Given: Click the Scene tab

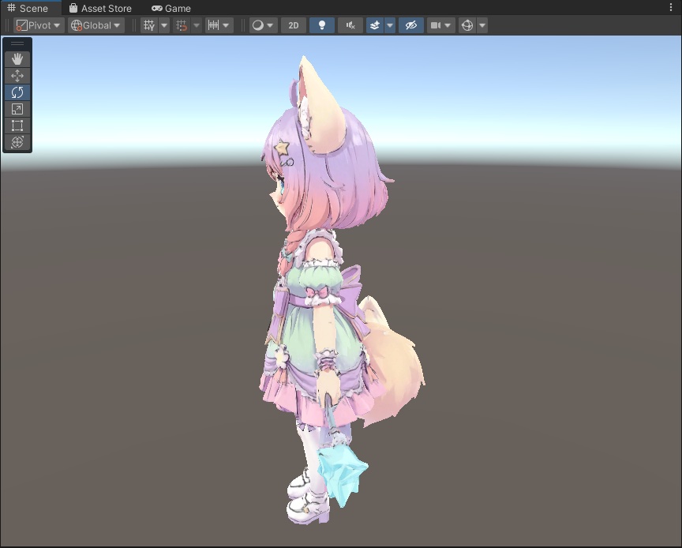Looking at the screenshot, I should click(x=32, y=8).
